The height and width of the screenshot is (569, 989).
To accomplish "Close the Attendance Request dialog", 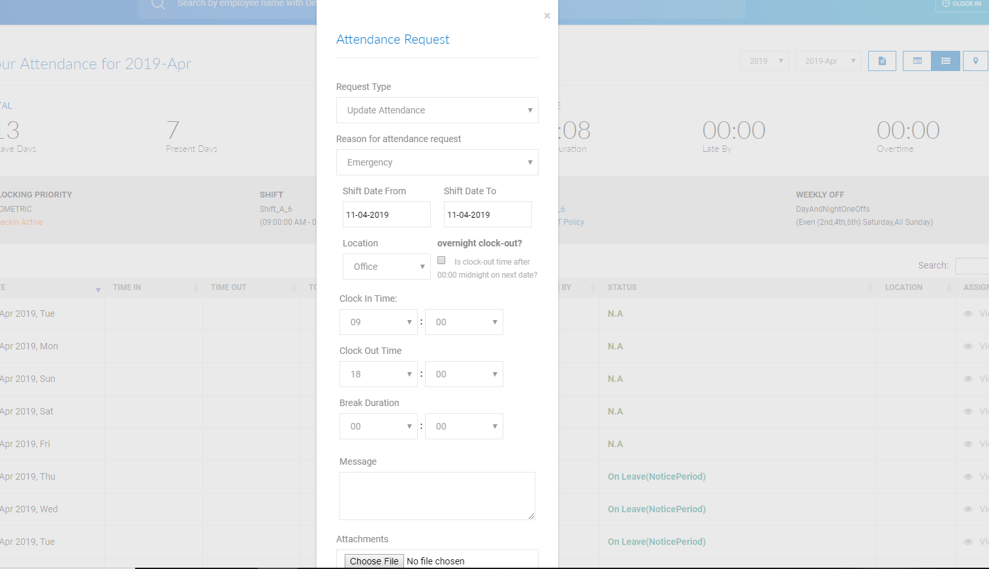I will coord(547,16).
